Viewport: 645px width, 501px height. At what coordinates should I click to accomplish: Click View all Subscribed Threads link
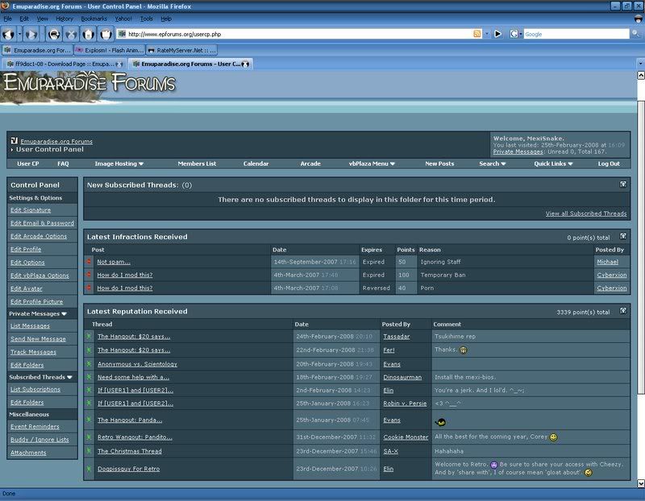tap(586, 213)
